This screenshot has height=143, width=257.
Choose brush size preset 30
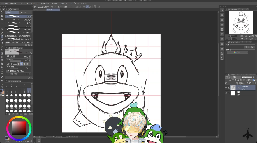[x=29, y=96]
